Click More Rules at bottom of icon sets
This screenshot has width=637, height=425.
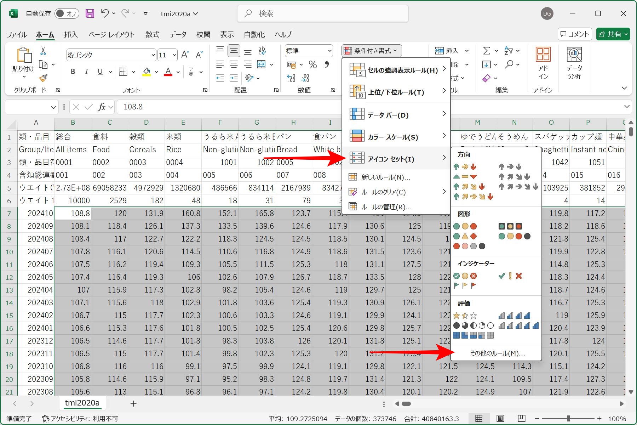(497, 353)
